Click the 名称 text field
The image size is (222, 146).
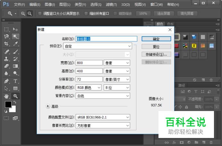pos(107,39)
